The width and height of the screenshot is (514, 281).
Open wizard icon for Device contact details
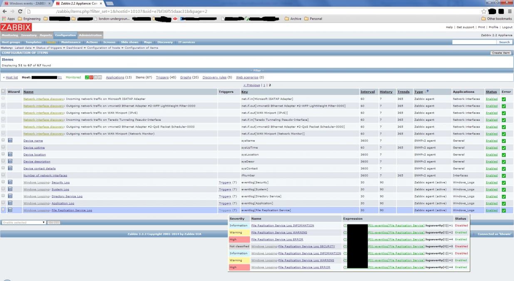[10, 168]
